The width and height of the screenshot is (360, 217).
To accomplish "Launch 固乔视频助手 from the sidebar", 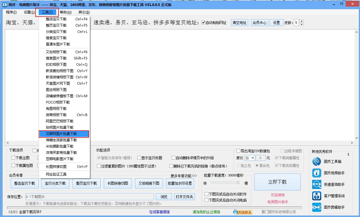I will pos(316,173).
